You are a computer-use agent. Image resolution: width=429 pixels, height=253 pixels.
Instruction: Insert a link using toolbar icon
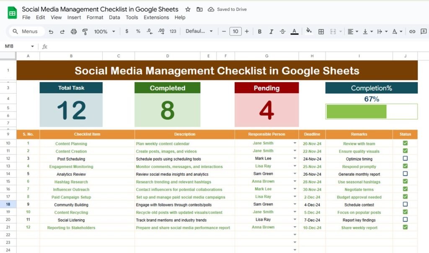(x=413, y=31)
